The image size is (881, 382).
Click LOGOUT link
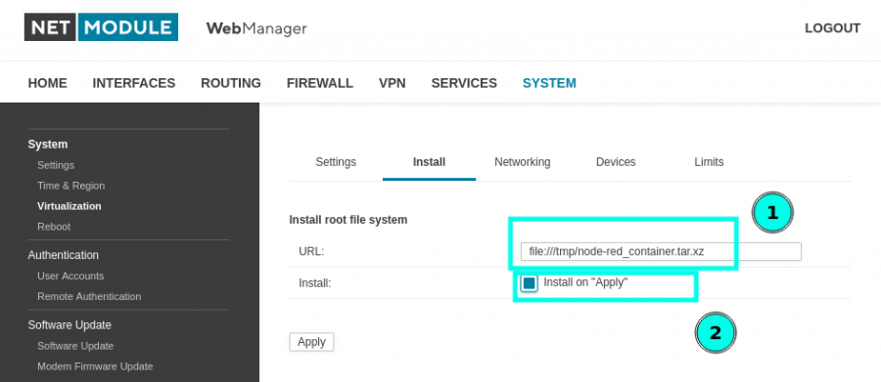pos(832,28)
